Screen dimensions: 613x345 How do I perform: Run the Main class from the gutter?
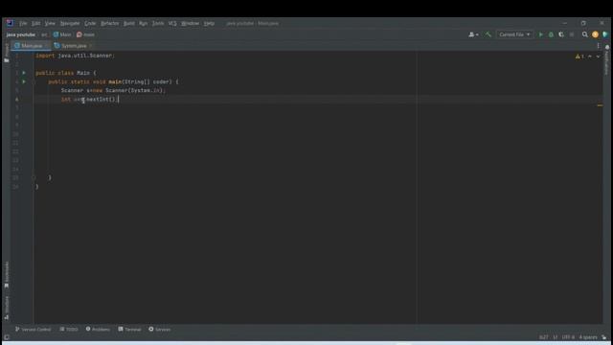[x=24, y=73]
